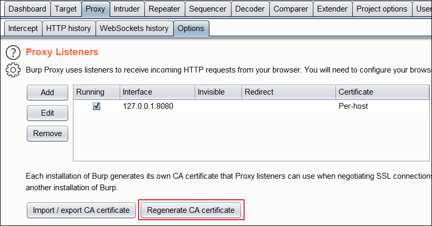Sort by the Redirect column header
The image size is (432, 226).
[289, 92]
